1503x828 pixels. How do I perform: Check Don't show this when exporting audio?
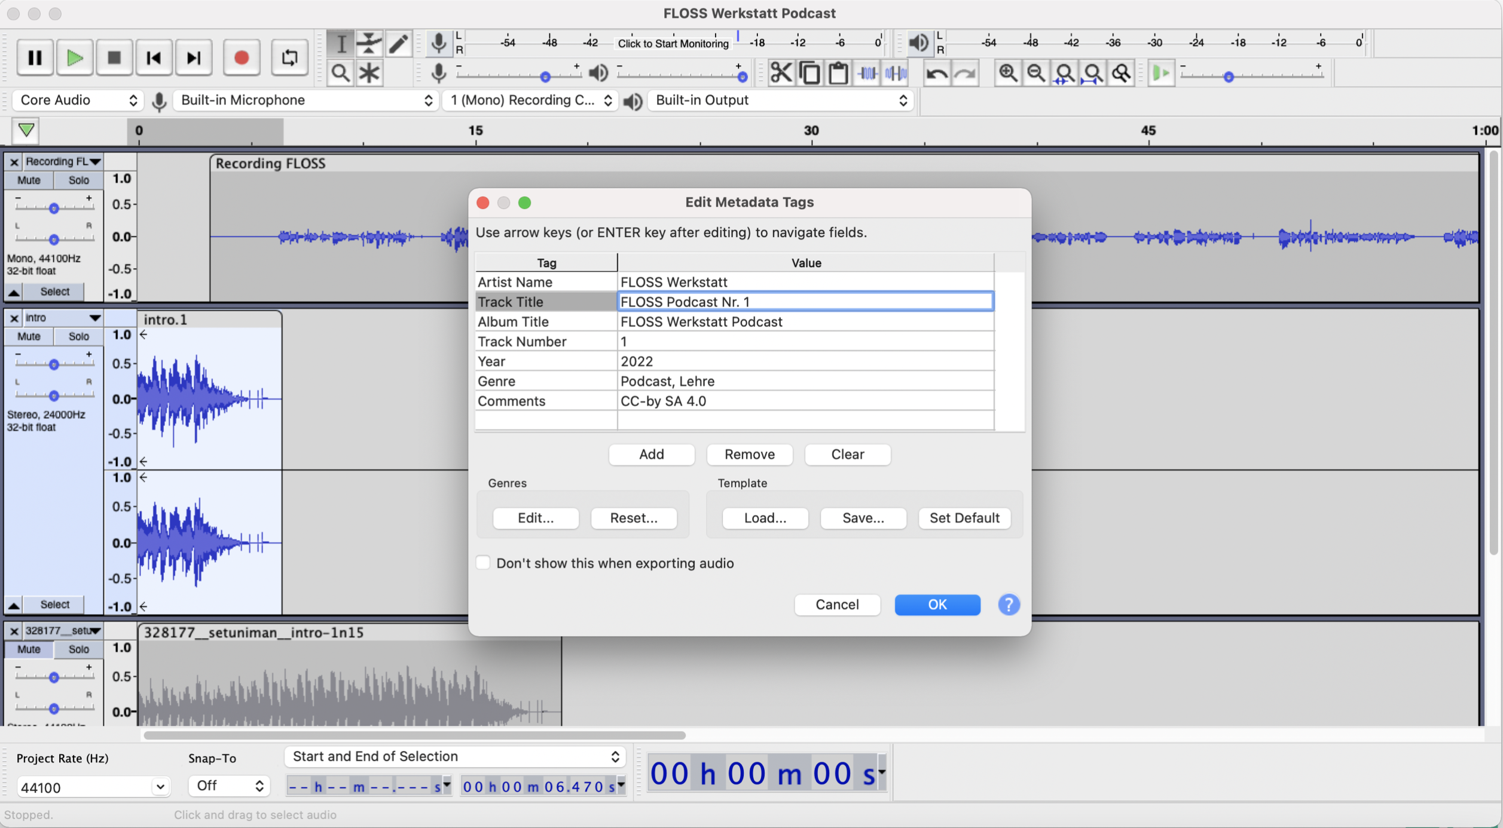(x=483, y=563)
